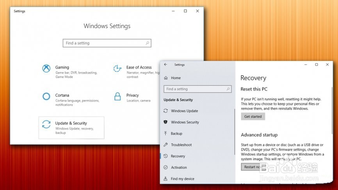The width and height of the screenshot is (338, 190).
Task: Close the Windows Settings window
Action: coord(197,11)
